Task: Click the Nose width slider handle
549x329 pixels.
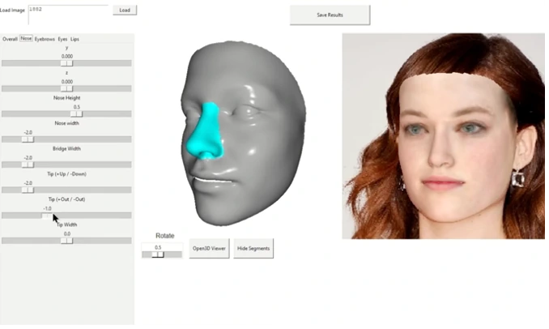Action: pos(28,139)
